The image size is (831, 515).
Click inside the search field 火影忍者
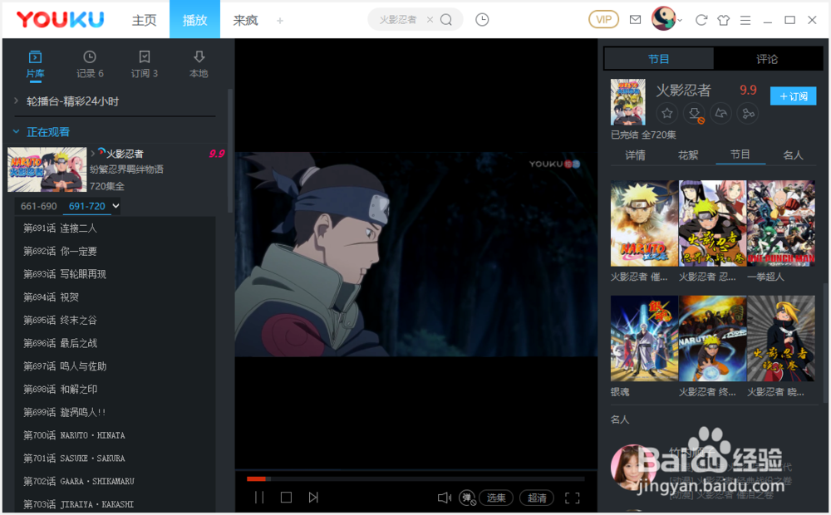(x=398, y=20)
